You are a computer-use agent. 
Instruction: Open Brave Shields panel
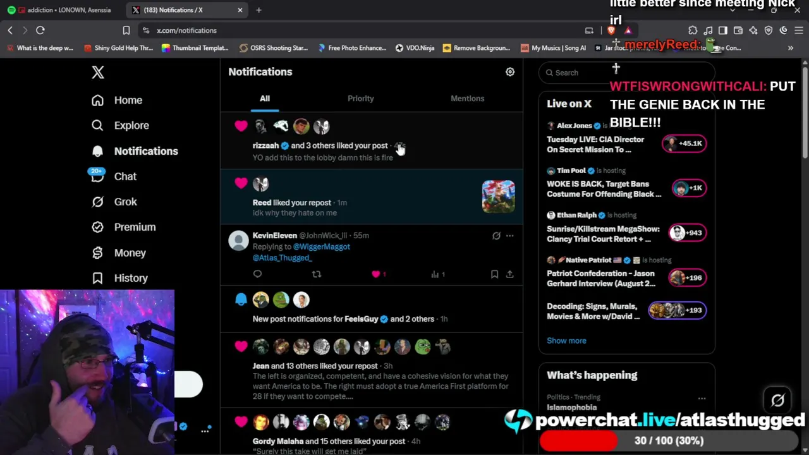click(611, 30)
